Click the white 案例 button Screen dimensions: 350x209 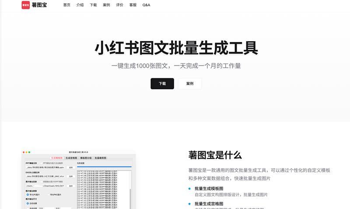click(190, 84)
